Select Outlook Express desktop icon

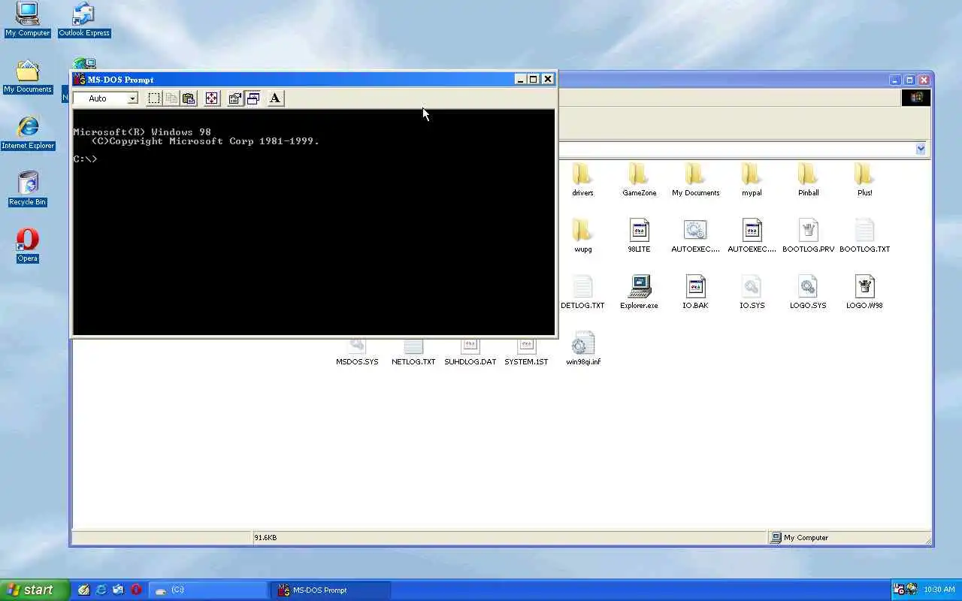tap(84, 20)
